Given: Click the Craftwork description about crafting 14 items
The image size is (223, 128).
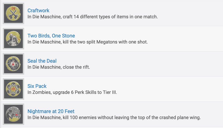Looking at the screenshot, I should pyautogui.click(x=93, y=17).
